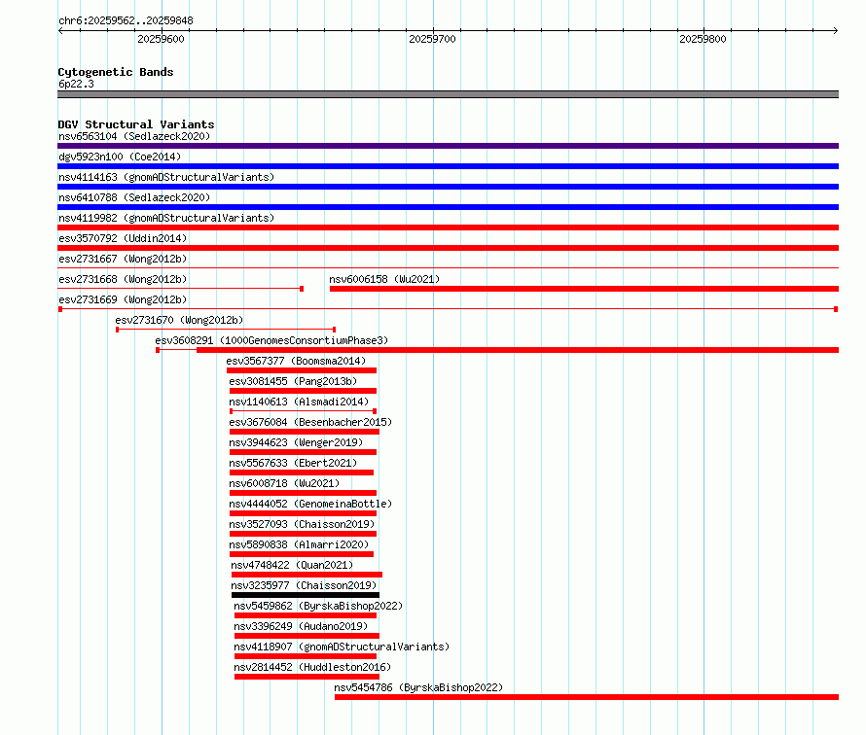Click the red bar for nsv4748422

[x=307, y=575]
